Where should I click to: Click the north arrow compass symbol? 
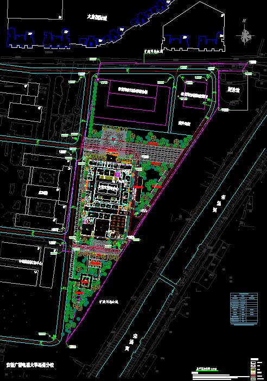245,33
